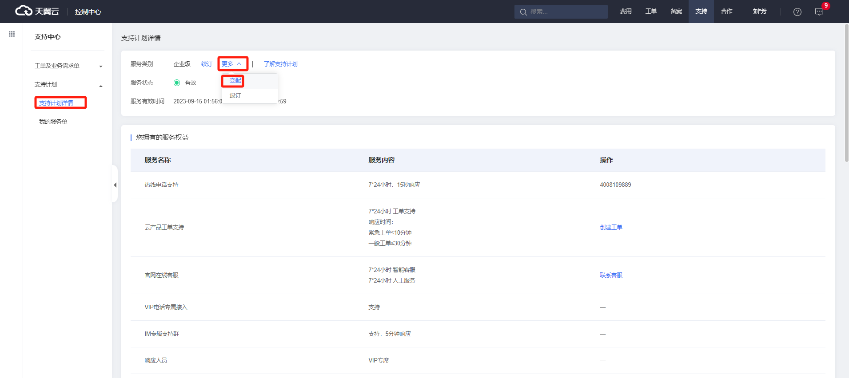Open the apps grid menu icon

point(12,34)
